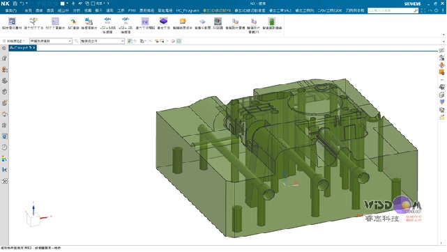Open the single gray cube sidebar icon
Viewport: 447px width, 252px height.
(x=4, y=92)
